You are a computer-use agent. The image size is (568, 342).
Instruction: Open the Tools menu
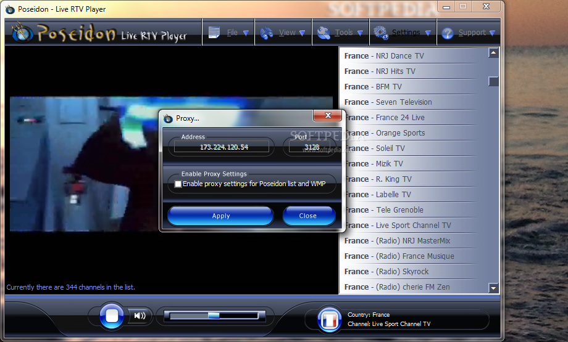tap(341, 33)
